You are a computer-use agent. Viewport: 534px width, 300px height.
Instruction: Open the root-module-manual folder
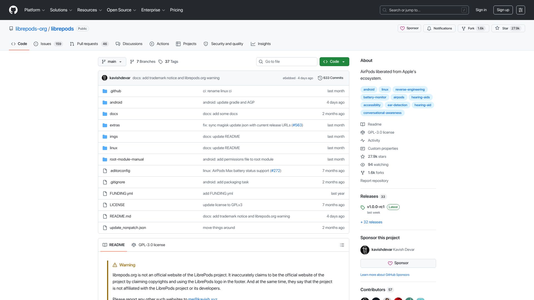[x=127, y=159]
